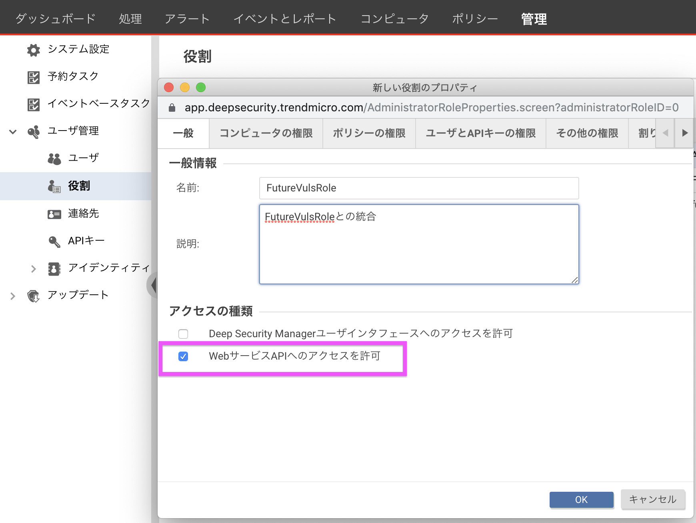Select the ユーザ icon in the sidebar
The height and width of the screenshot is (523, 696).
[54, 158]
